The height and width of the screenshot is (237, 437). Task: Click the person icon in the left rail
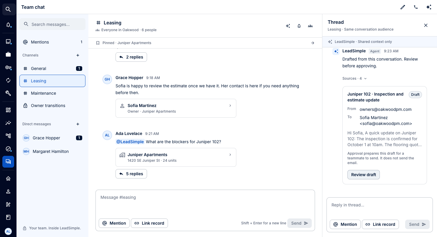[8, 191]
